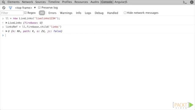Viewport: 195px width, 110px height.
Task: Filter console by Debug
Action: click(x=99, y=13)
